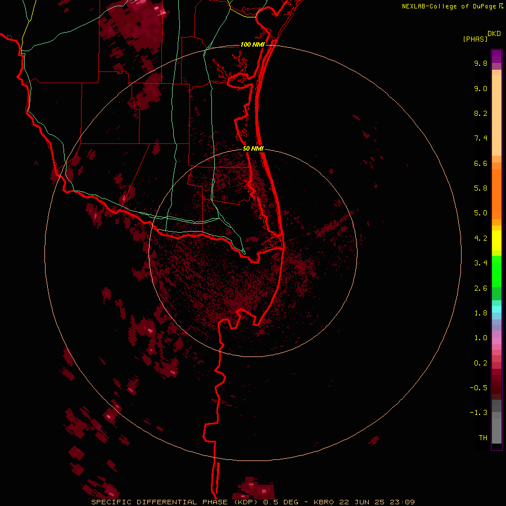The width and height of the screenshot is (506, 506).
Task: Click the TH threshold label on scale
Action: [x=483, y=438]
